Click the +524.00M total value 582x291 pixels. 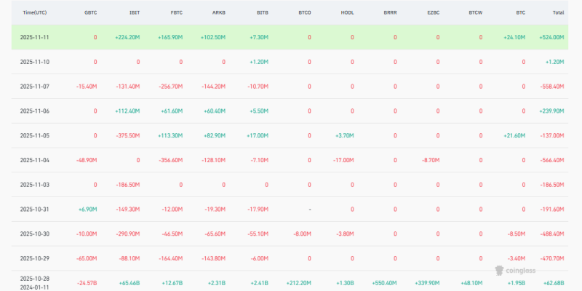point(551,37)
